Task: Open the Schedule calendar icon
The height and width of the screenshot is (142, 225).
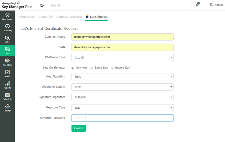Action: coord(7,96)
